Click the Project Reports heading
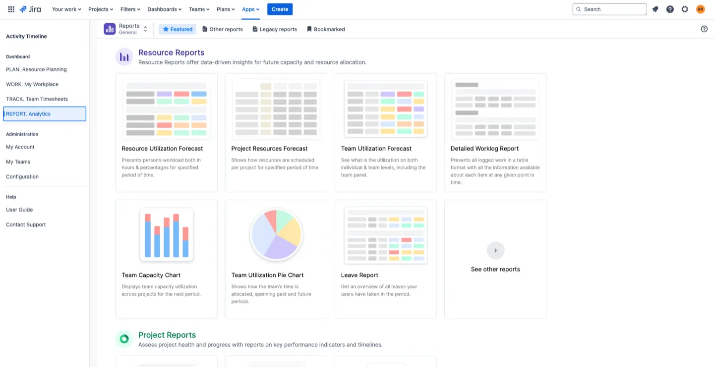 click(167, 335)
